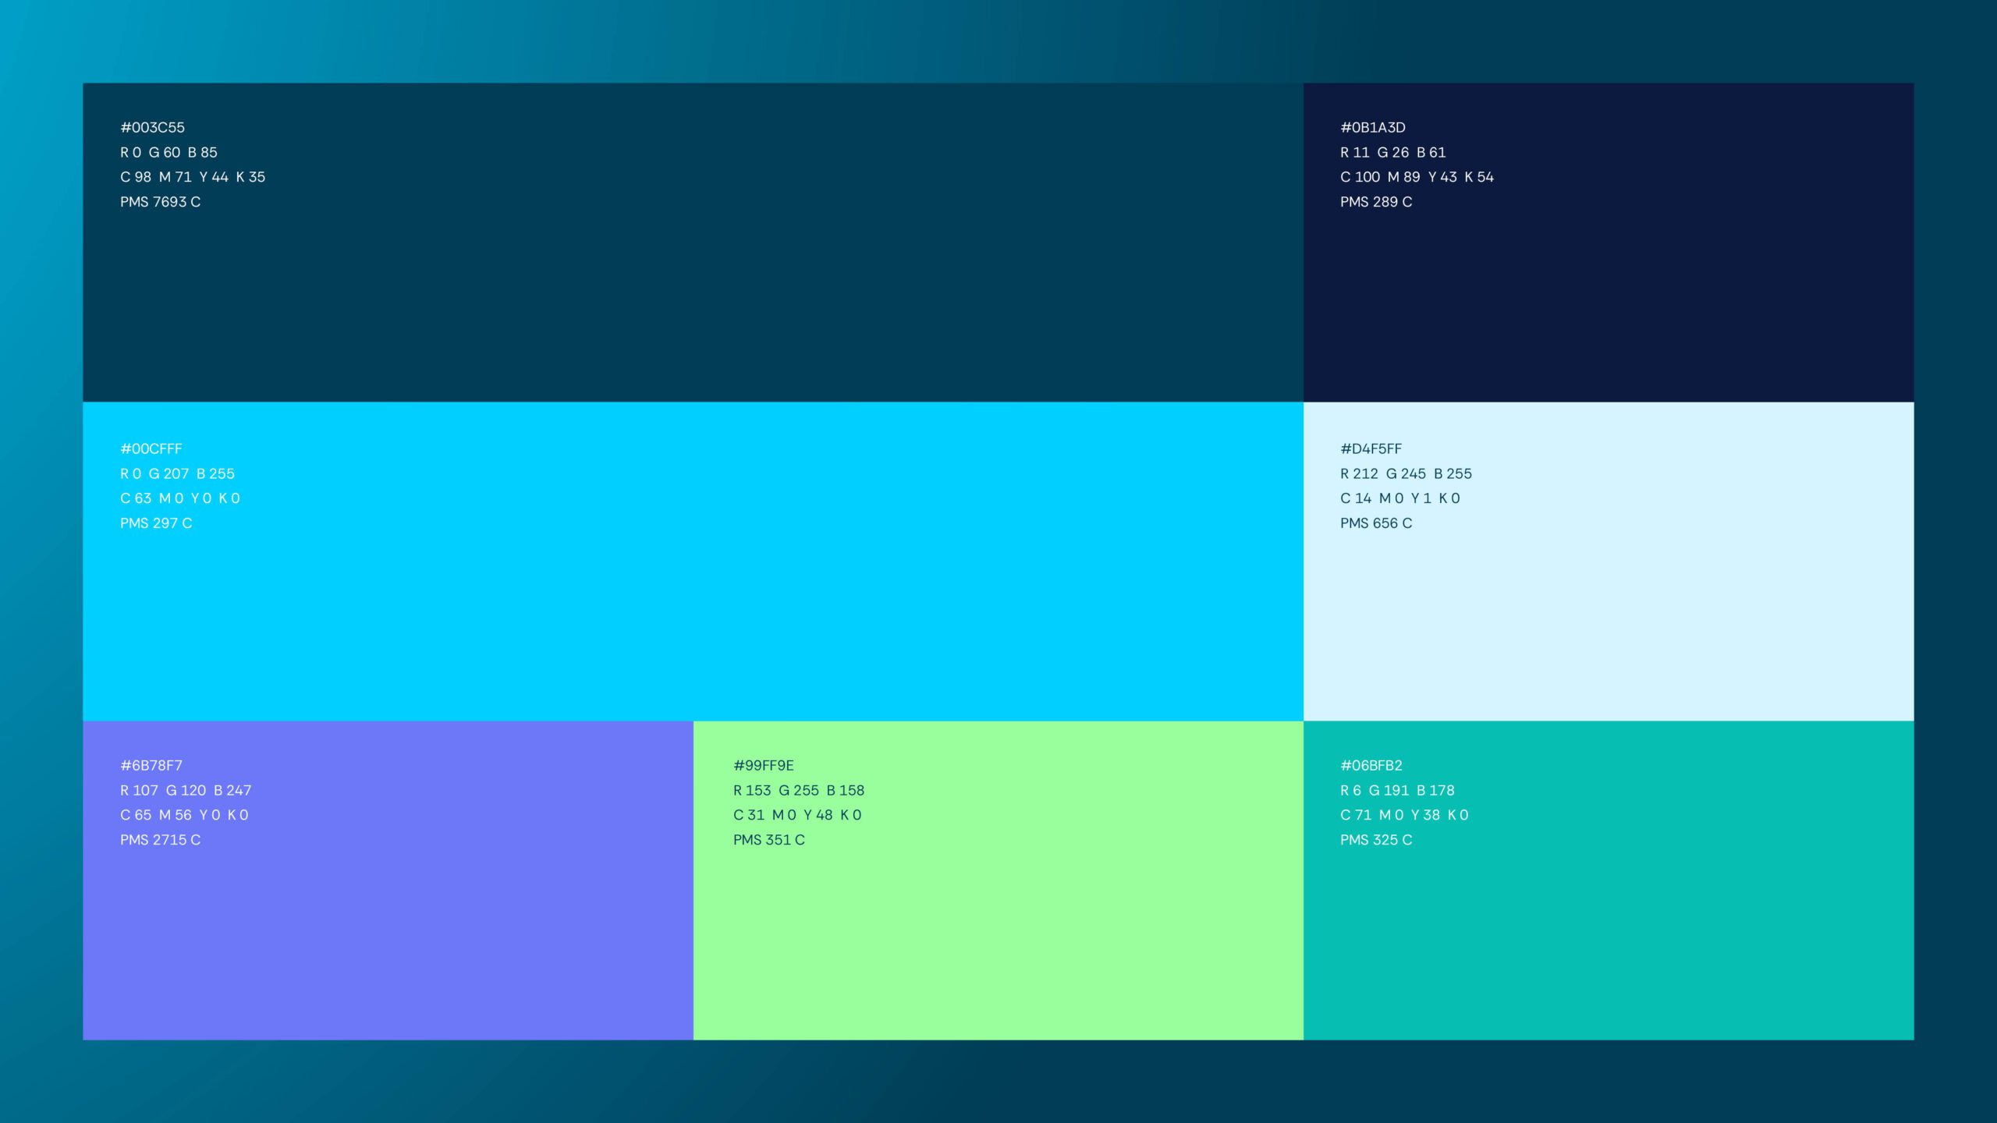Click the text PMS 7693 C
The height and width of the screenshot is (1123, 1997).
tap(161, 202)
